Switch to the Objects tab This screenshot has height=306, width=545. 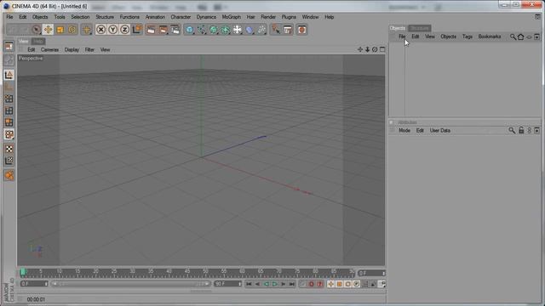(398, 28)
